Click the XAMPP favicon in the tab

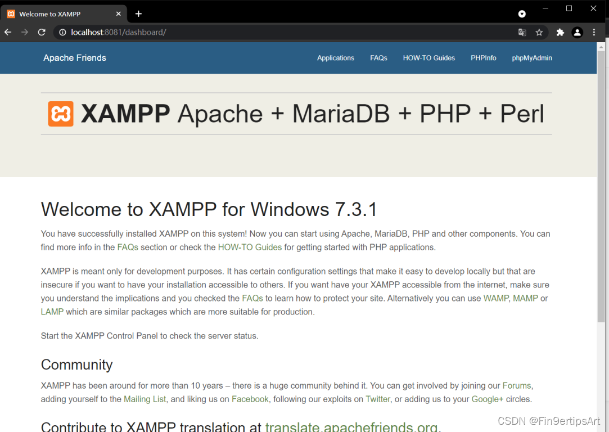tap(11, 14)
